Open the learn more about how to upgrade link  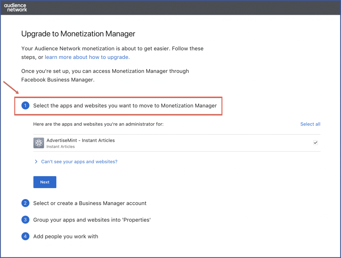(87, 57)
